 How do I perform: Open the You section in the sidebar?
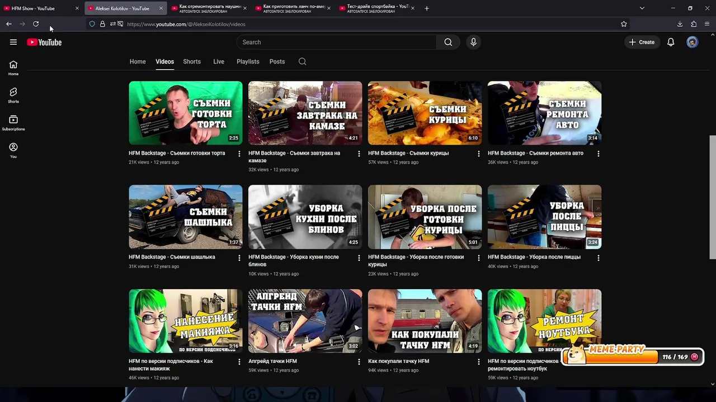click(13, 150)
